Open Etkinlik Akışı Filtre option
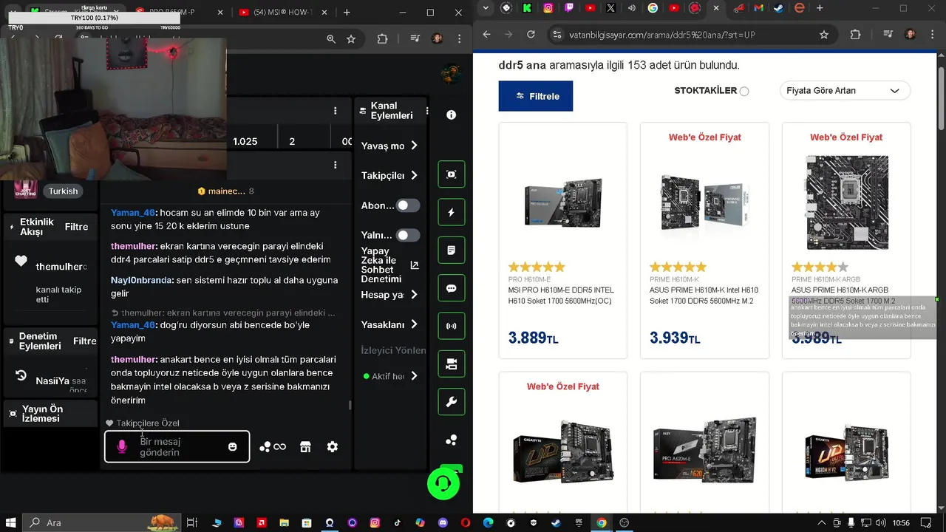The height and width of the screenshot is (532, 946). 76,227
